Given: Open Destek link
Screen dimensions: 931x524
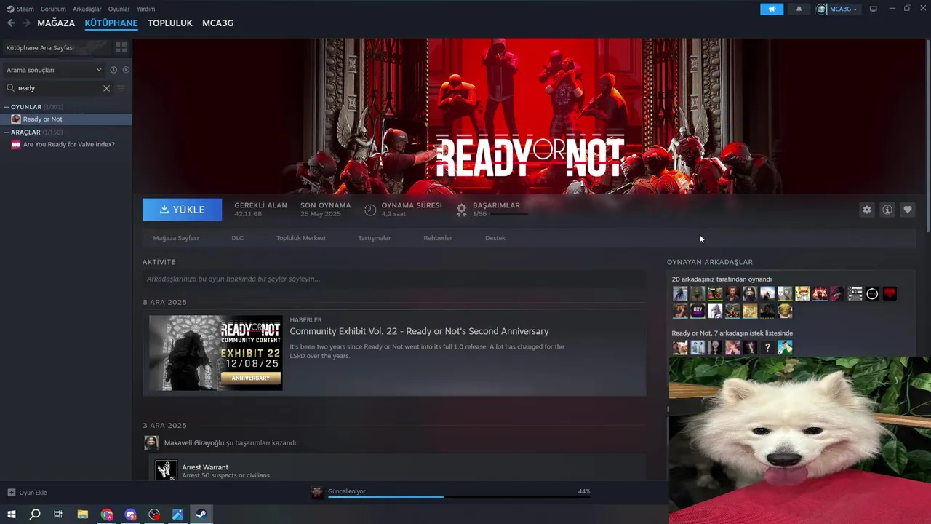Looking at the screenshot, I should [495, 238].
